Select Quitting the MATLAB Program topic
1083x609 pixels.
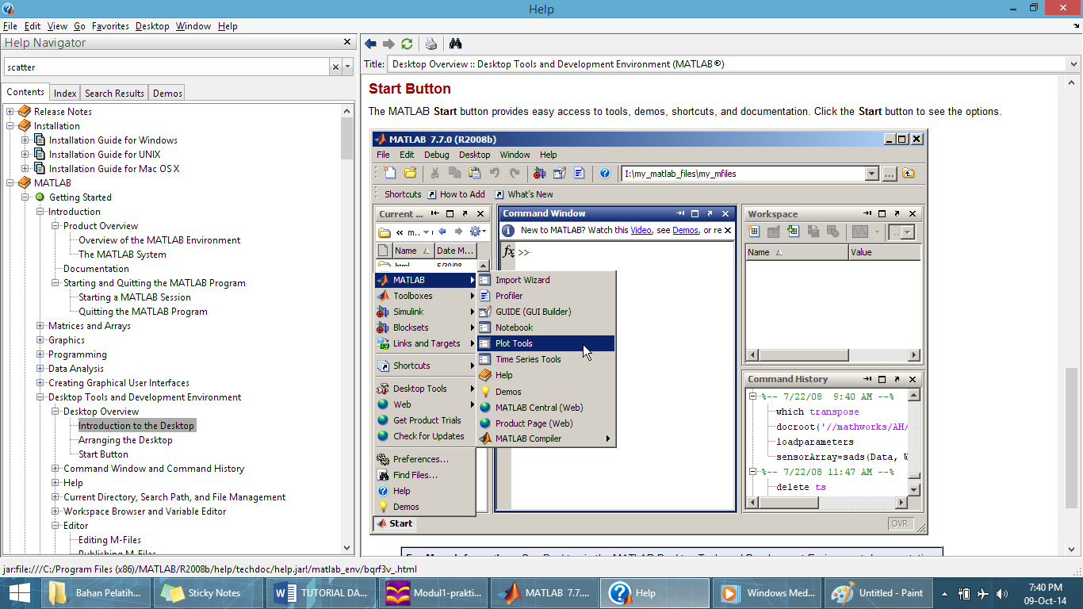coord(143,312)
